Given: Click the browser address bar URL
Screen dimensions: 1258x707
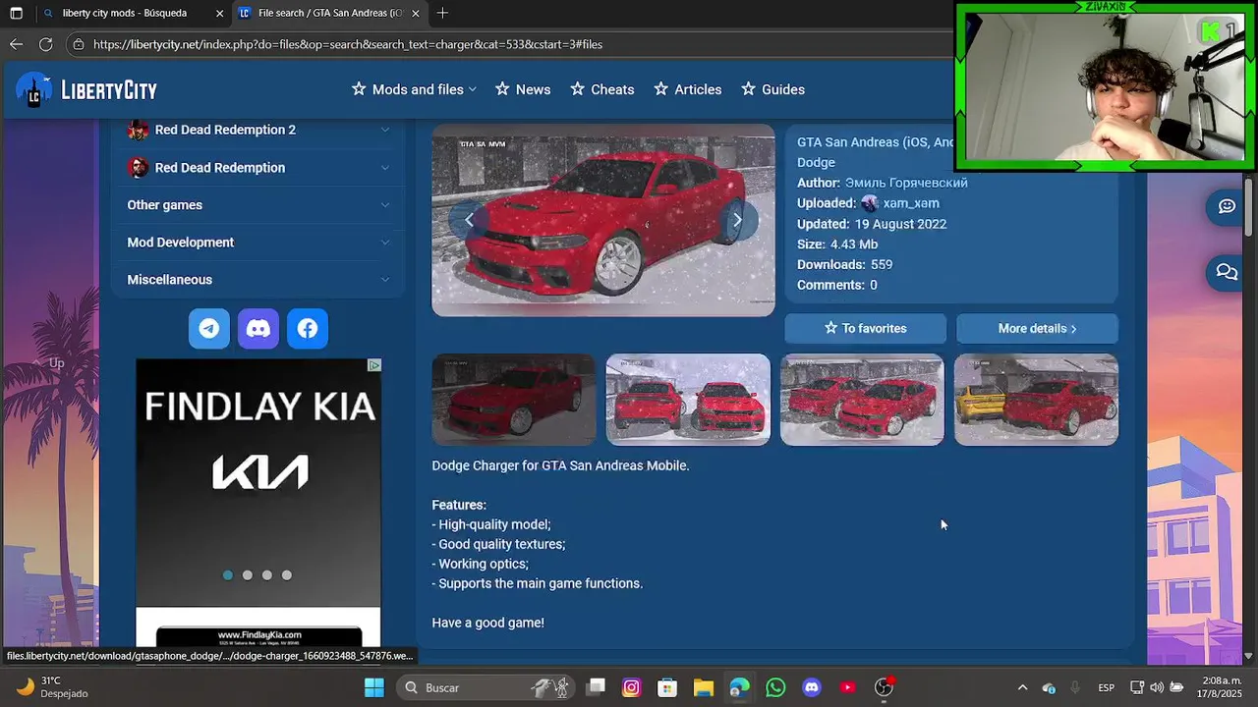Looking at the screenshot, I should click(x=348, y=44).
